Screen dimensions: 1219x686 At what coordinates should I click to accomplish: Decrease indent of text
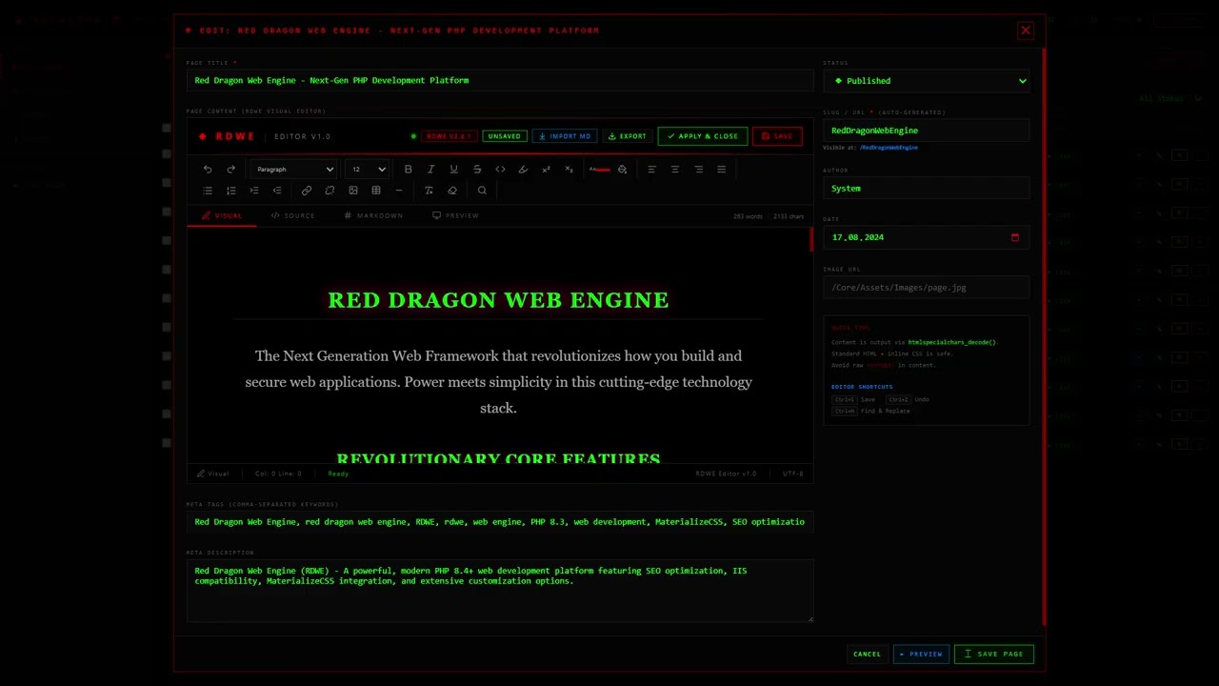(277, 191)
